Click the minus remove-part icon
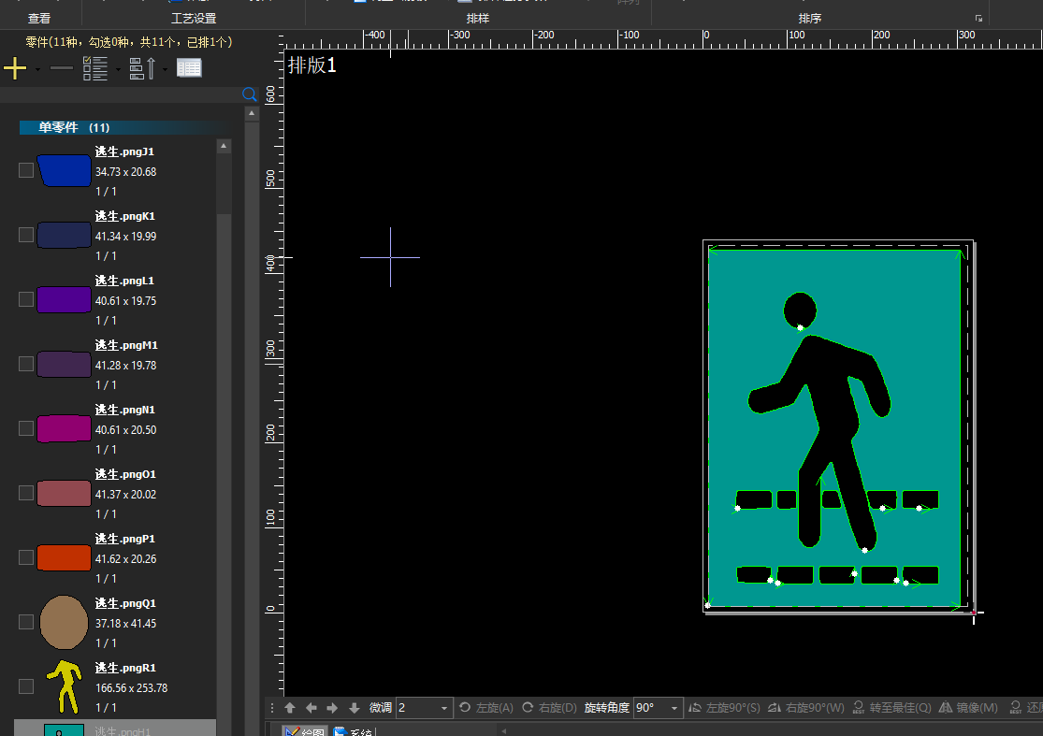 [61, 68]
